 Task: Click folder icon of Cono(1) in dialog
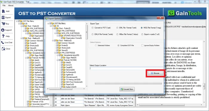tap(64, 65)
